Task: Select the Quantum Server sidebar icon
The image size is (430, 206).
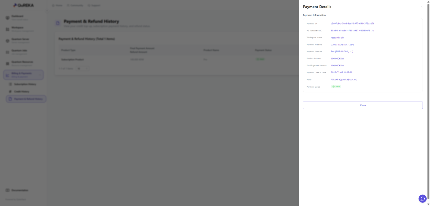Action: click(x=7, y=41)
